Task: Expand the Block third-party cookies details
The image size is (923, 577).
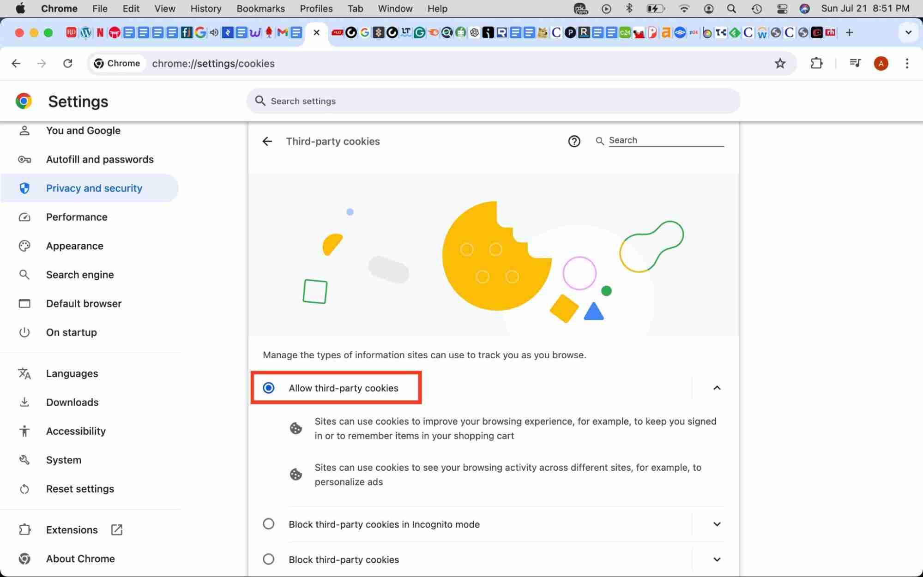Action: click(x=717, y=559)
